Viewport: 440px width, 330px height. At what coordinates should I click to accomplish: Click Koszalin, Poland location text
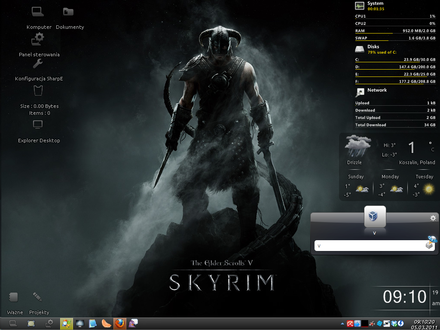point(417,162)
